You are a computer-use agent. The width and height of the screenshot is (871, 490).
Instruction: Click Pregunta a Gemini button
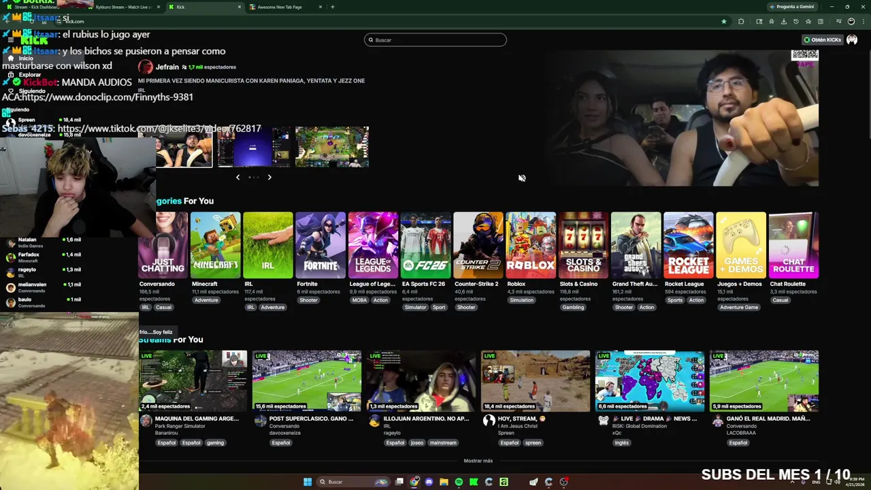click(792, 7)
